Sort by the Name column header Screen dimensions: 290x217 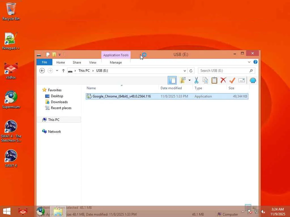(x=121, y=88)
